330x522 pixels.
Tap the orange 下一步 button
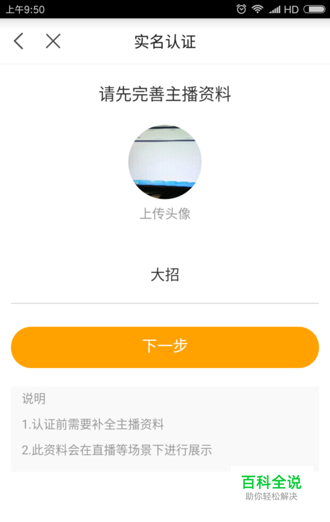click(165, 347)
